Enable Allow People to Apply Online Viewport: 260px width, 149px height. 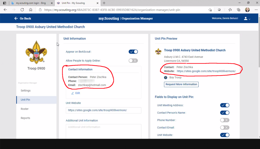tap(133, 60)
